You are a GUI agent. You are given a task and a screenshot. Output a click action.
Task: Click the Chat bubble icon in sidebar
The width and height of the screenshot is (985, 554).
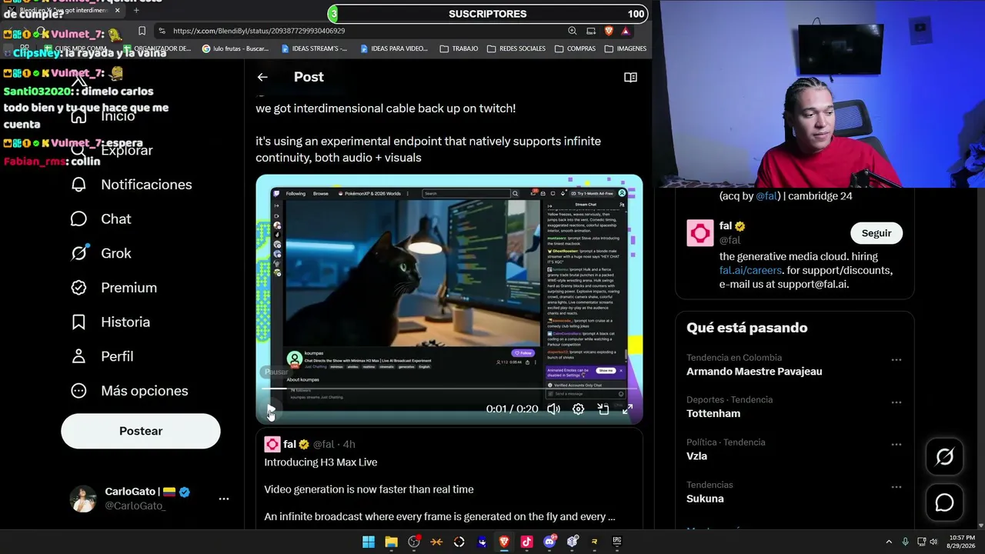click(78, 219)
